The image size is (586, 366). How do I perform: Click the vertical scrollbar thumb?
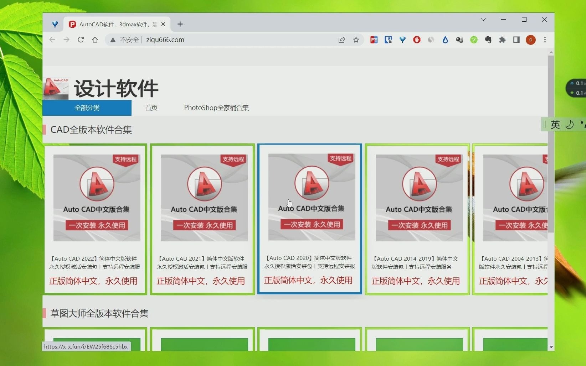click(x=551, y=144)
